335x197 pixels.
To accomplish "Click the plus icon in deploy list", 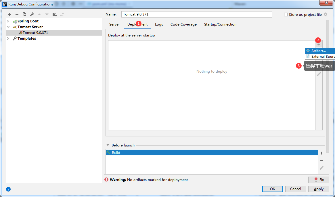I will (x=319, y=45).
